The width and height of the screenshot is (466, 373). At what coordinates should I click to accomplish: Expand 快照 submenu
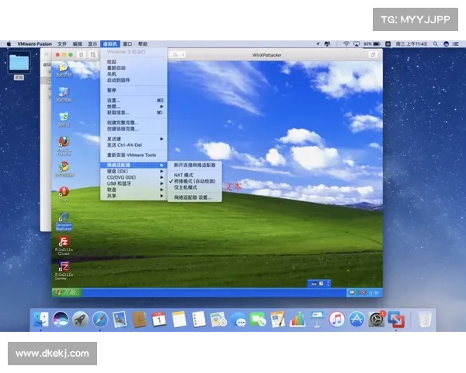(134, 106)
